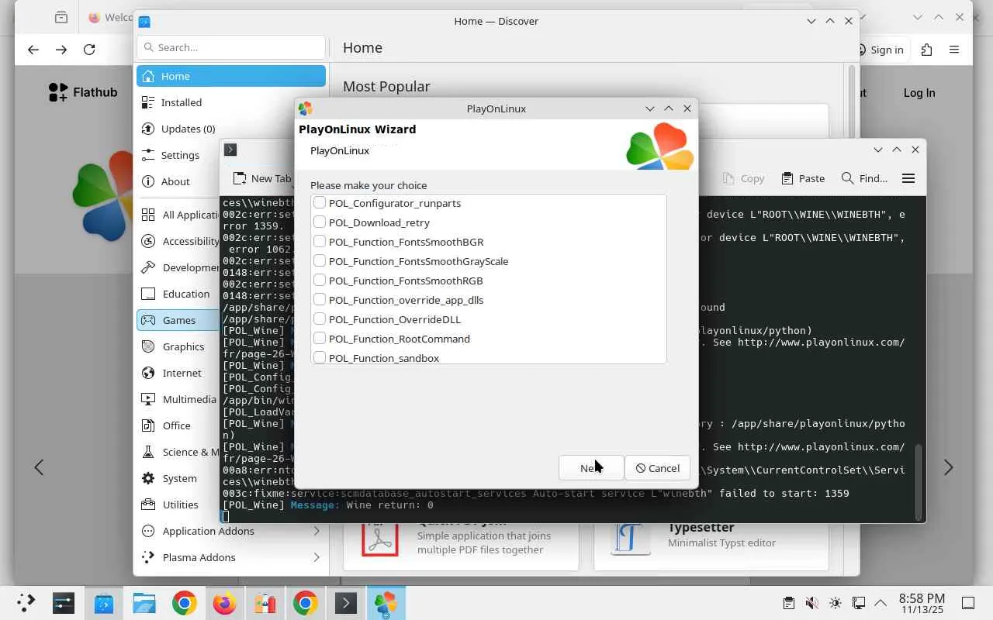Viewport: 993px width, 620px height.
Task: Open the browser hamburger application menu
Action: [954, 50]
